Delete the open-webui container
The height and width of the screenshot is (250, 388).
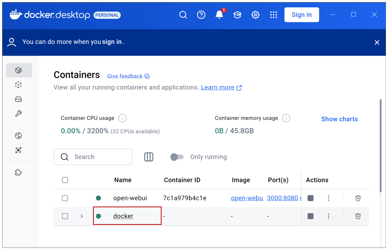point(358,198)
